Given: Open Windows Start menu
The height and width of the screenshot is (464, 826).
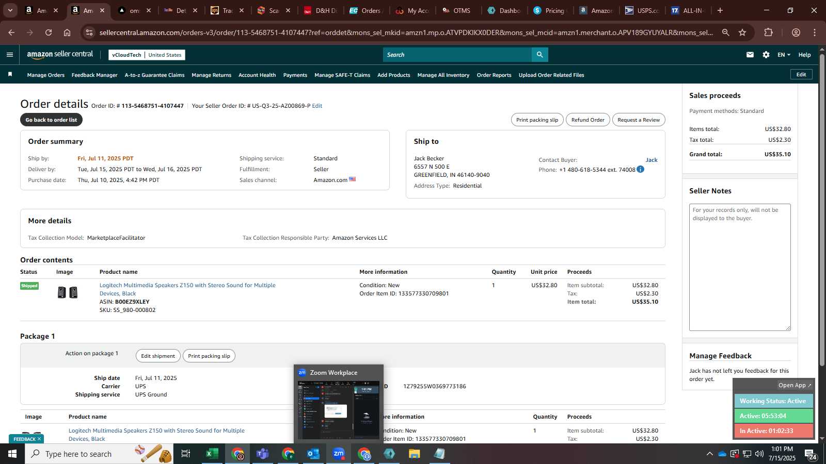Looking at the screenshot, I should tap(12, 454).
